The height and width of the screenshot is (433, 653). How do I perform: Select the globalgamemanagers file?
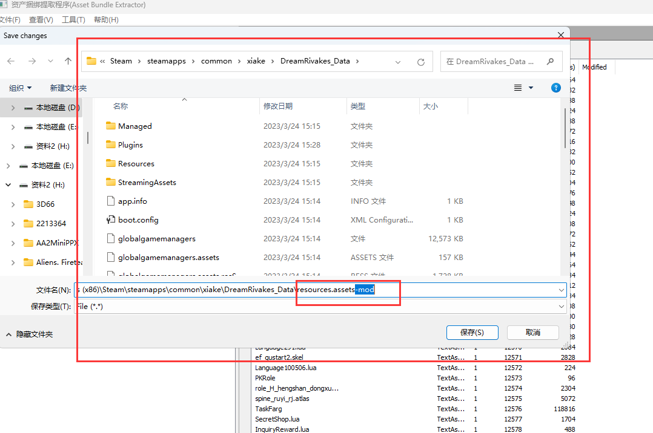[156, 239]
